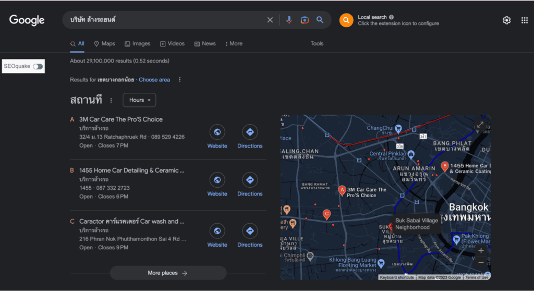Open search by image camera icon
This screenshot has width=534, height=291.
pos(305,20)
